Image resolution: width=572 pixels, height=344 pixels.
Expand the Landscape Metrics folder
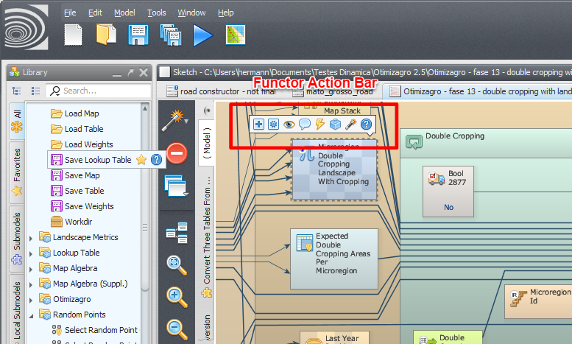click(31, 238)
